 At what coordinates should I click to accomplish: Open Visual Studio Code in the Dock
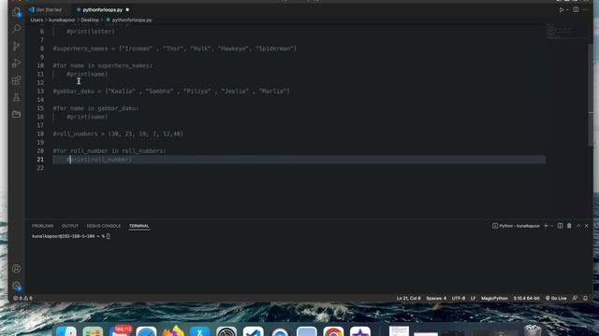tap(254, 332)
